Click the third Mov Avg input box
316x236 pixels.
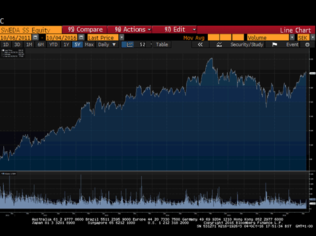(238, 38)
